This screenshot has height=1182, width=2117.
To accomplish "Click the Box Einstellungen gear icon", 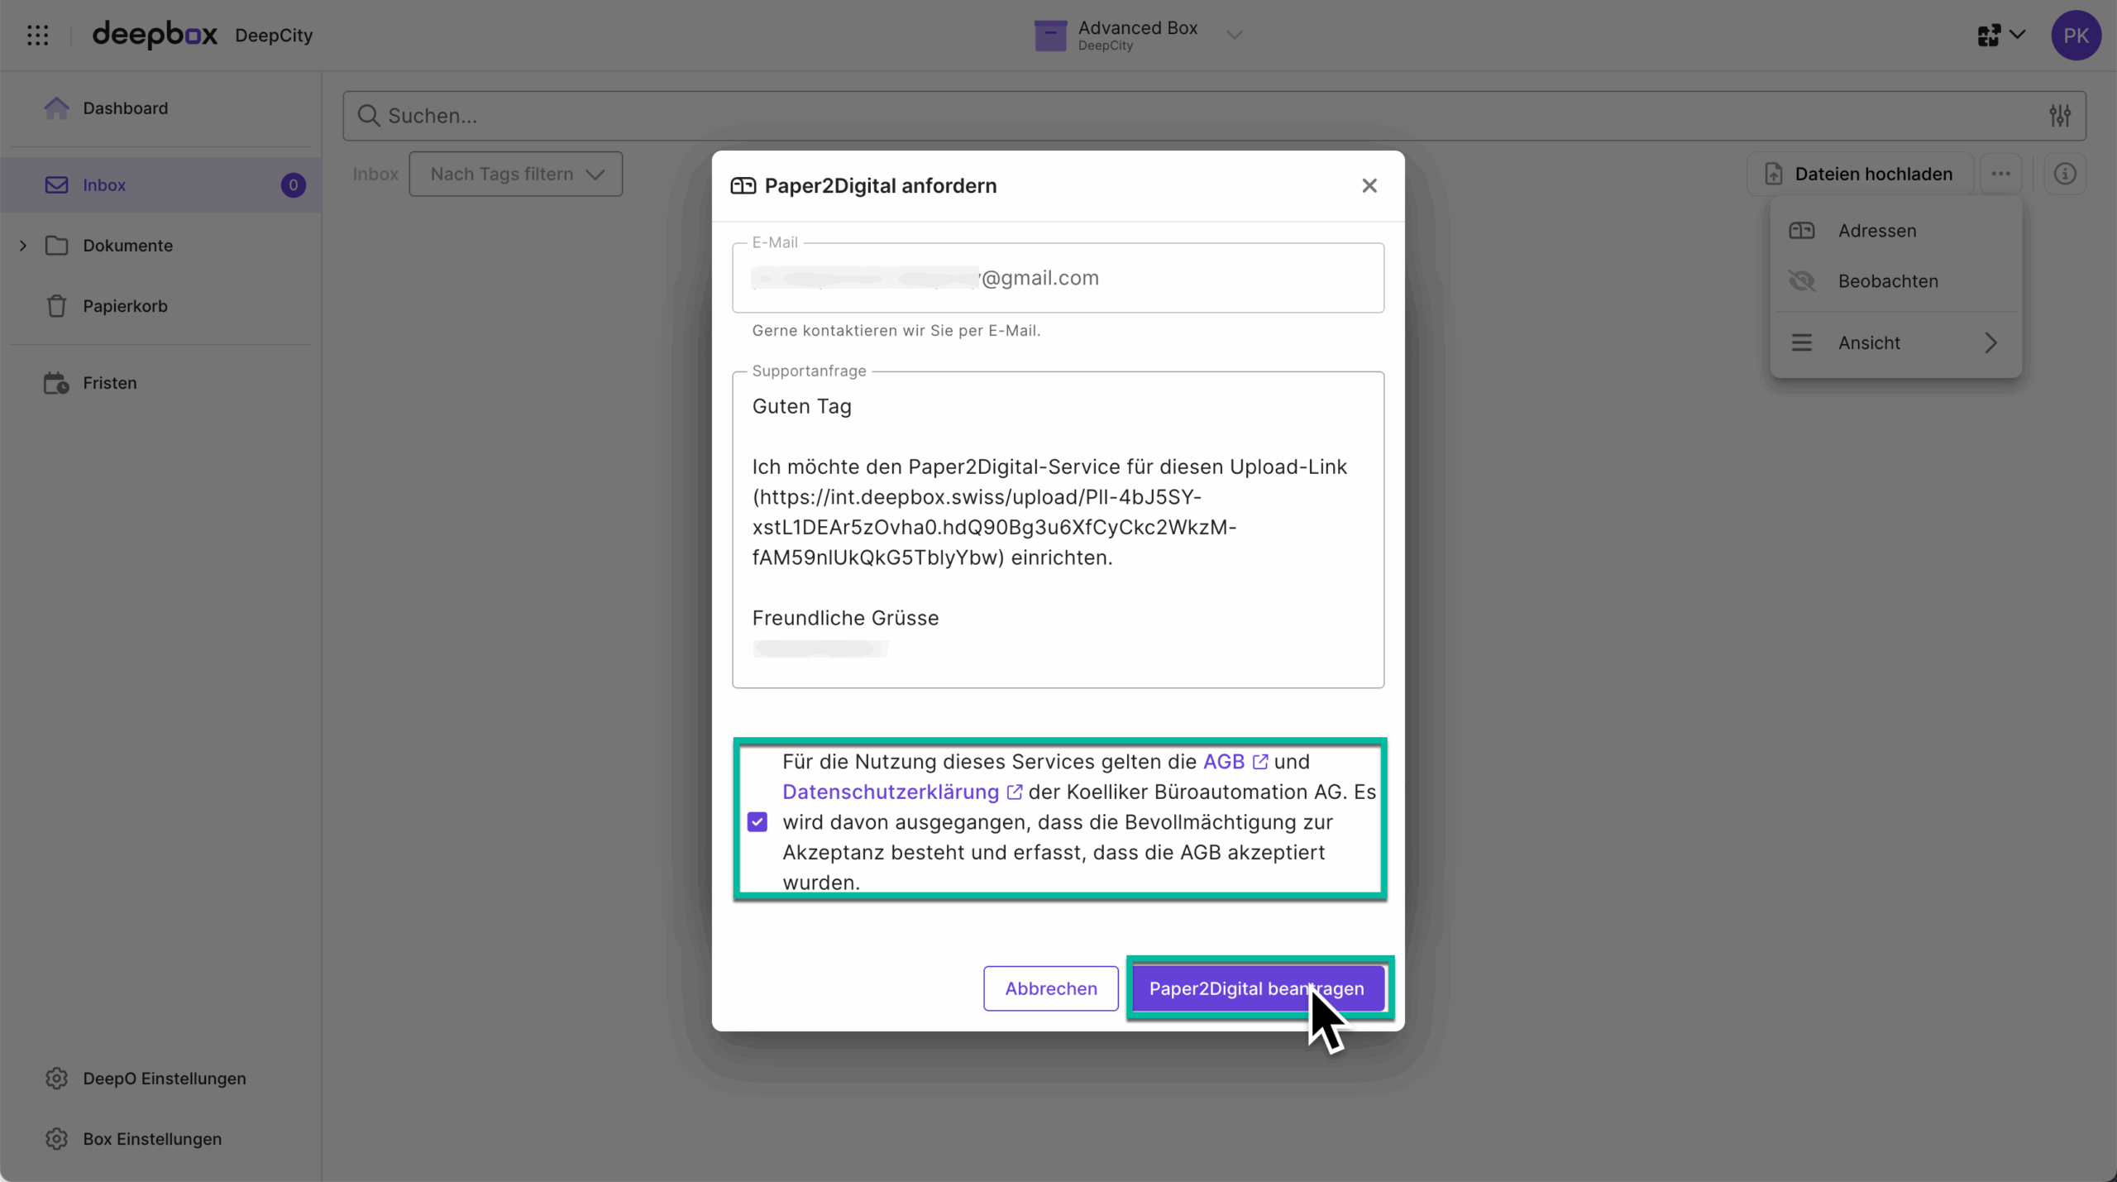I will (56, 1139).
